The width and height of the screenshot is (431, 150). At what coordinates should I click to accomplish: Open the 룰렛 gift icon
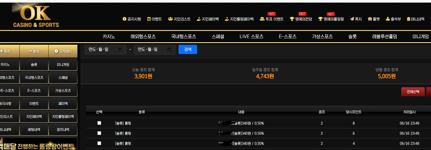pos(370,19)
